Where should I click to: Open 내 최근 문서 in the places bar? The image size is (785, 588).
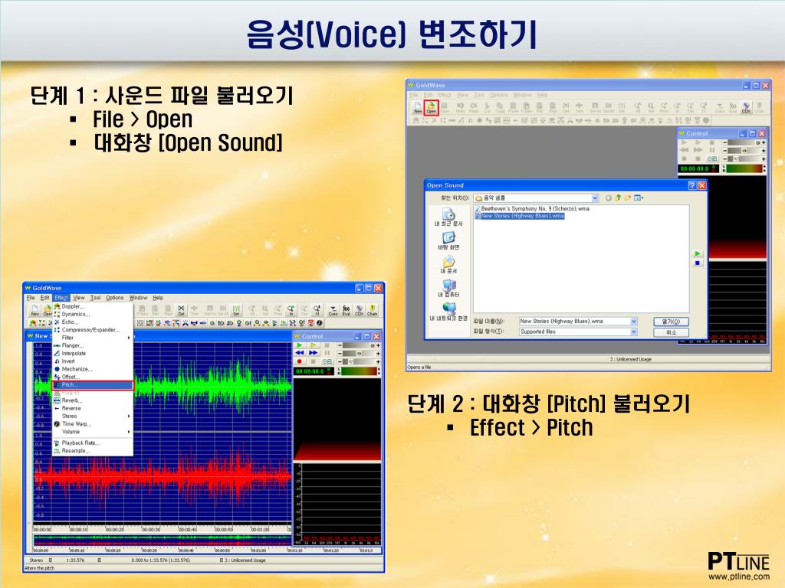tap(448, 217)
